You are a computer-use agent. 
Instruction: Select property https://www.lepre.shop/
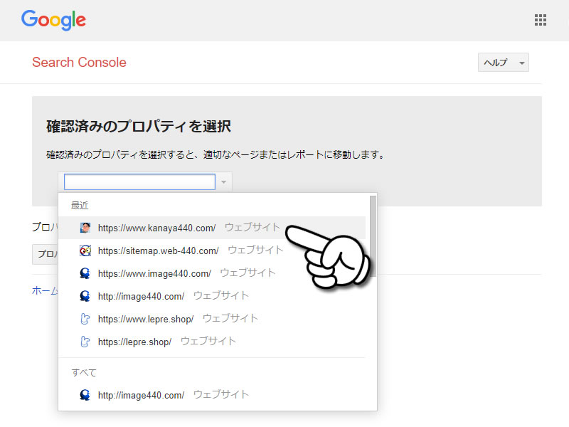212,319
